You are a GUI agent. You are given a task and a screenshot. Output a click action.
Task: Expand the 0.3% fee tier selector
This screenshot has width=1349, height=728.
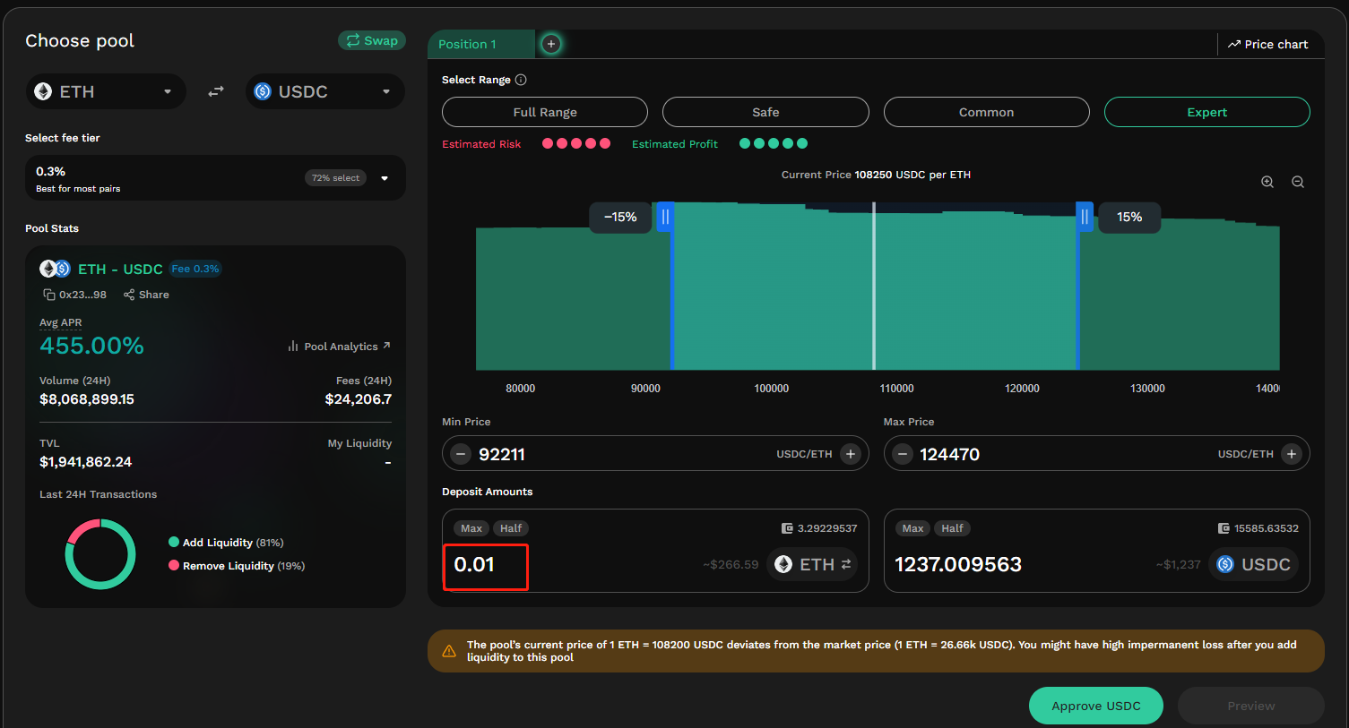[385, 178]
